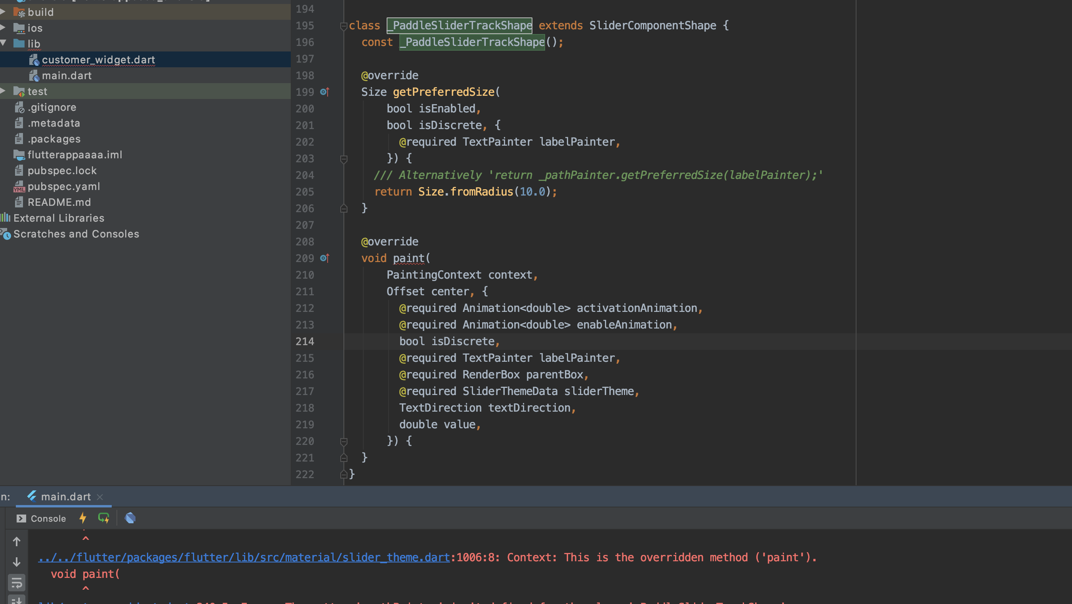
Task: Open customer_widget.dart from the project tree
Action: click(98, 59)
